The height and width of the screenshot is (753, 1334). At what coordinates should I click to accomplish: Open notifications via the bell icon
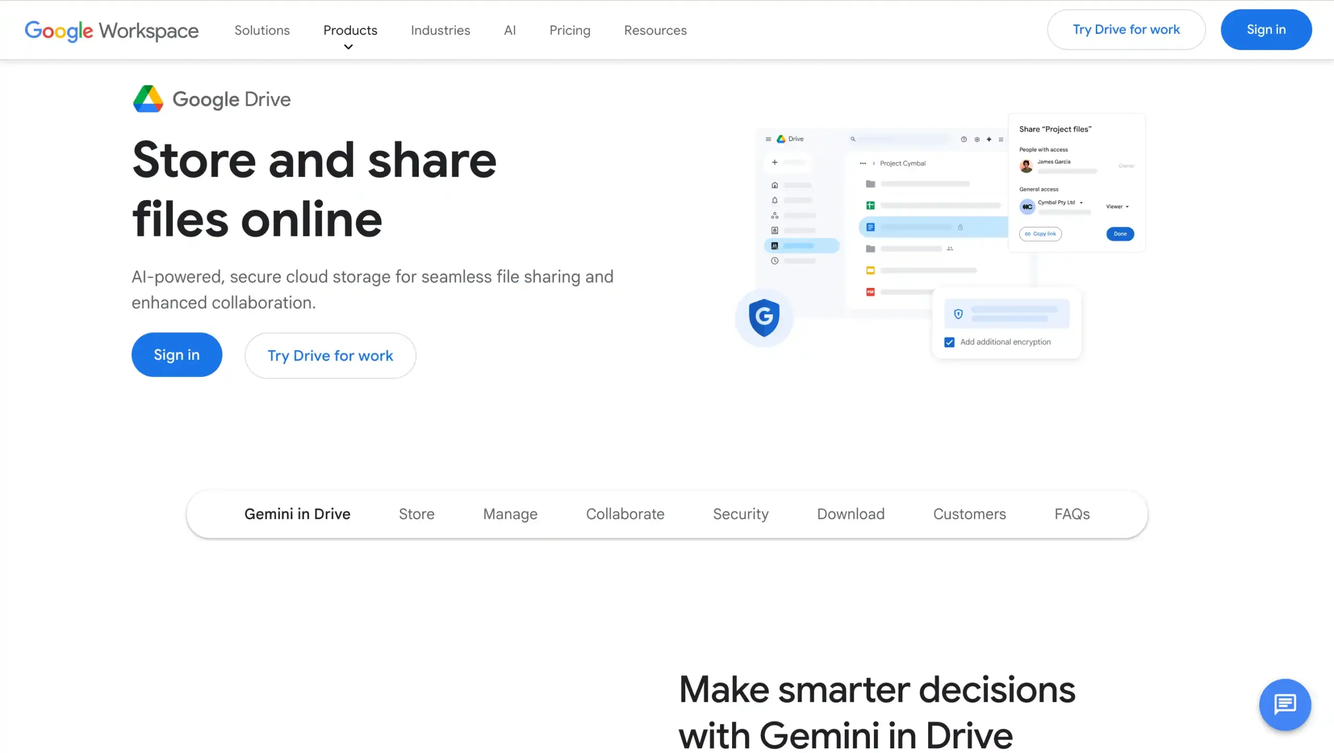(x=775, y=200)
